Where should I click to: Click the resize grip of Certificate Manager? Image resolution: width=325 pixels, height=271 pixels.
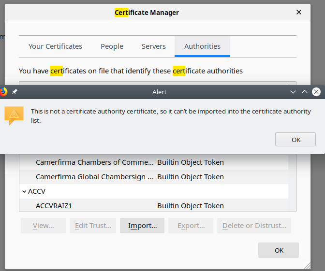pos(307,265)
